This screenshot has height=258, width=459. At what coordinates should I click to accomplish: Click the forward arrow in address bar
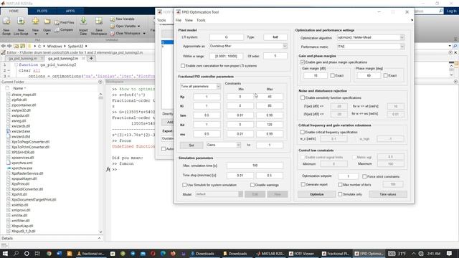pos(9,46)
